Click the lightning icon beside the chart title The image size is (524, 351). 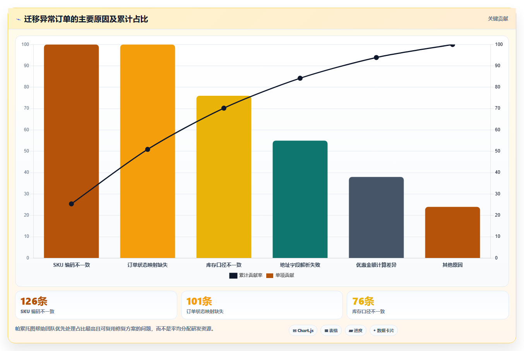pos(18,19)
